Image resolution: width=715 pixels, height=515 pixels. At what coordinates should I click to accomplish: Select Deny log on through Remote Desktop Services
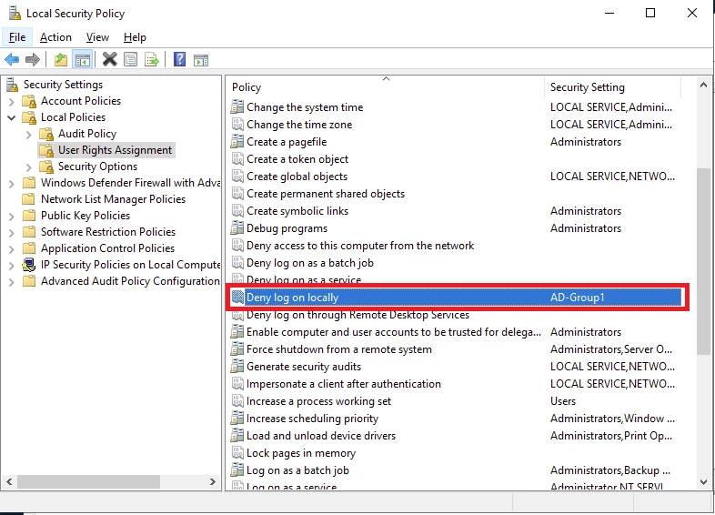(358, 315)
